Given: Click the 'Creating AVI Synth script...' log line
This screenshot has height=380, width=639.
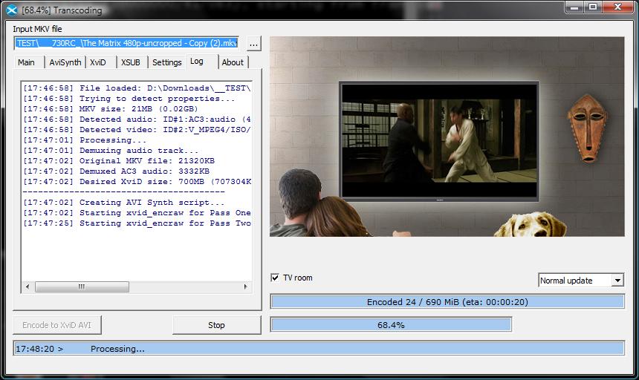Looking at the screenshot, I should point(123,203).
